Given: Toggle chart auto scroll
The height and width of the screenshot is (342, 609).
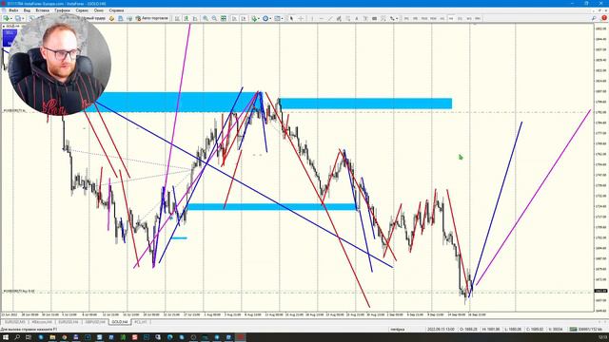Looking at the screenshot, I should coord(235,18).
